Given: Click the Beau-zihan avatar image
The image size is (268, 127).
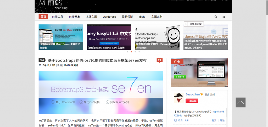Looking at the screenshot, I should [178, 98].
